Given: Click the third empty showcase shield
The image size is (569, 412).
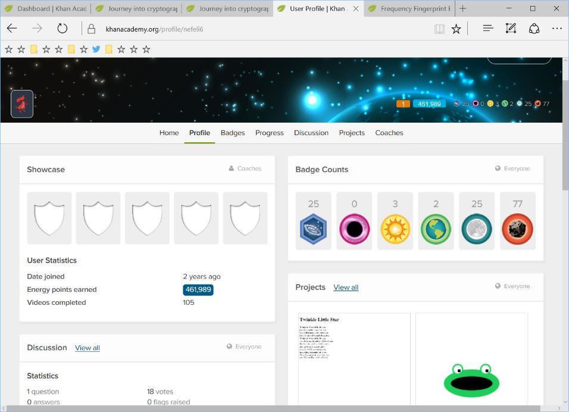Looking at the screenshot, I should (147, 218).
